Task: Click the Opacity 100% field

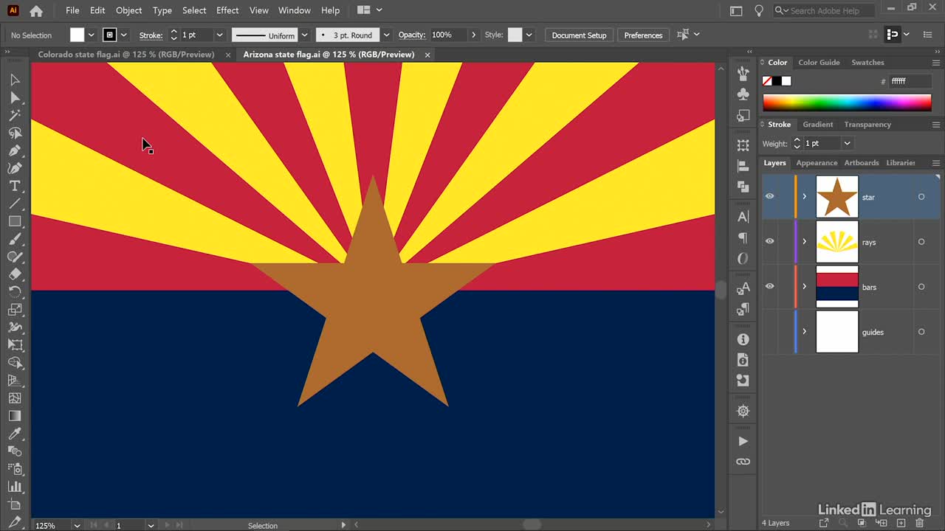Action: (447, 35)
